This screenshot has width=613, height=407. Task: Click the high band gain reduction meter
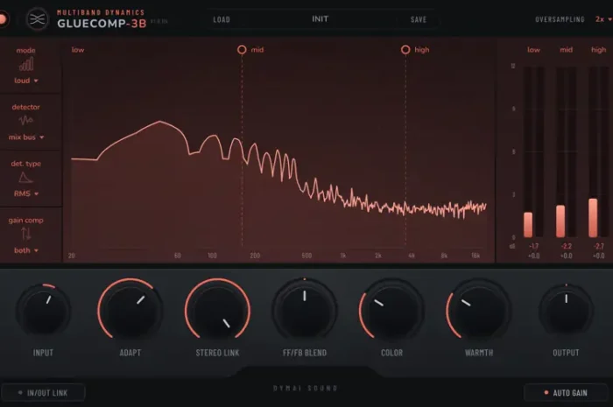point(598,151)
